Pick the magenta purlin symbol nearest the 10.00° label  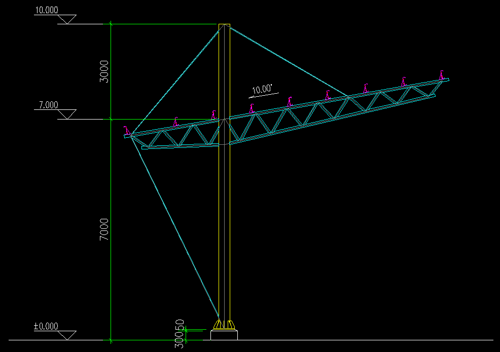pos(252,108)
